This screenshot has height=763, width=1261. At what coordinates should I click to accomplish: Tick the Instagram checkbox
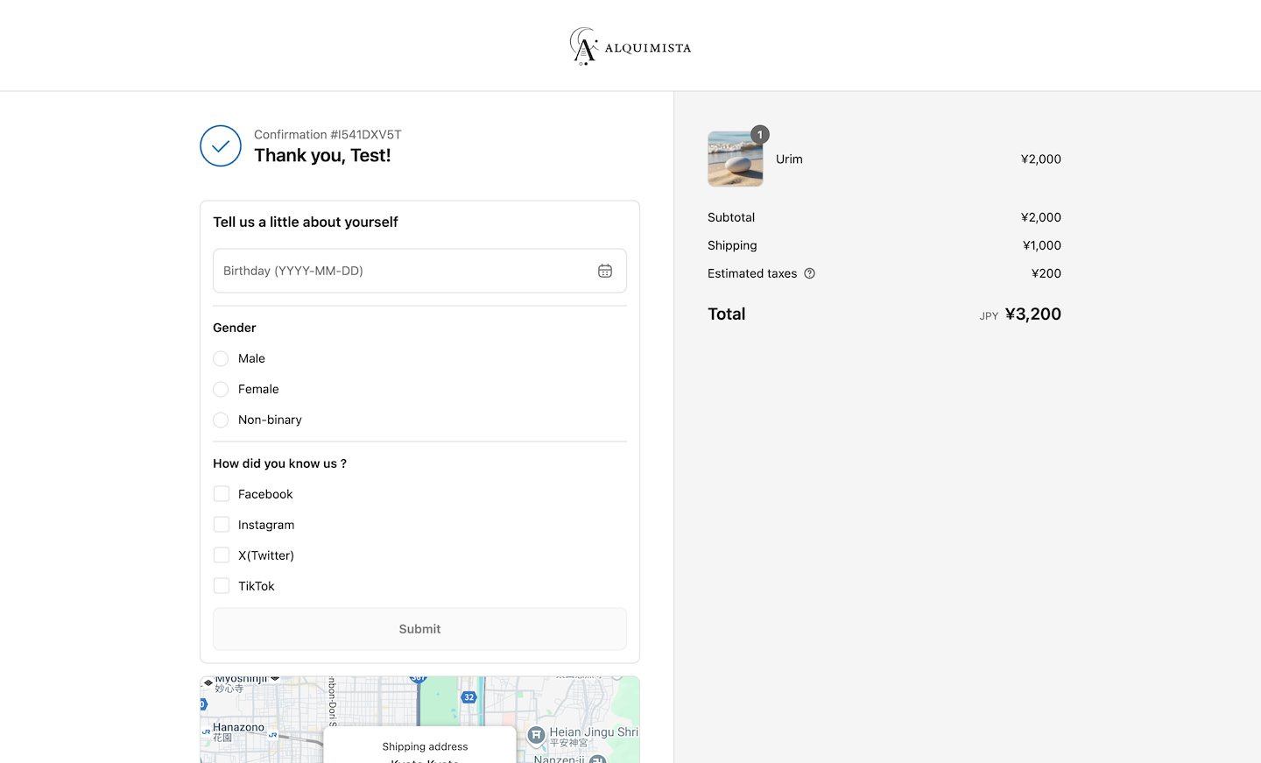222,525
